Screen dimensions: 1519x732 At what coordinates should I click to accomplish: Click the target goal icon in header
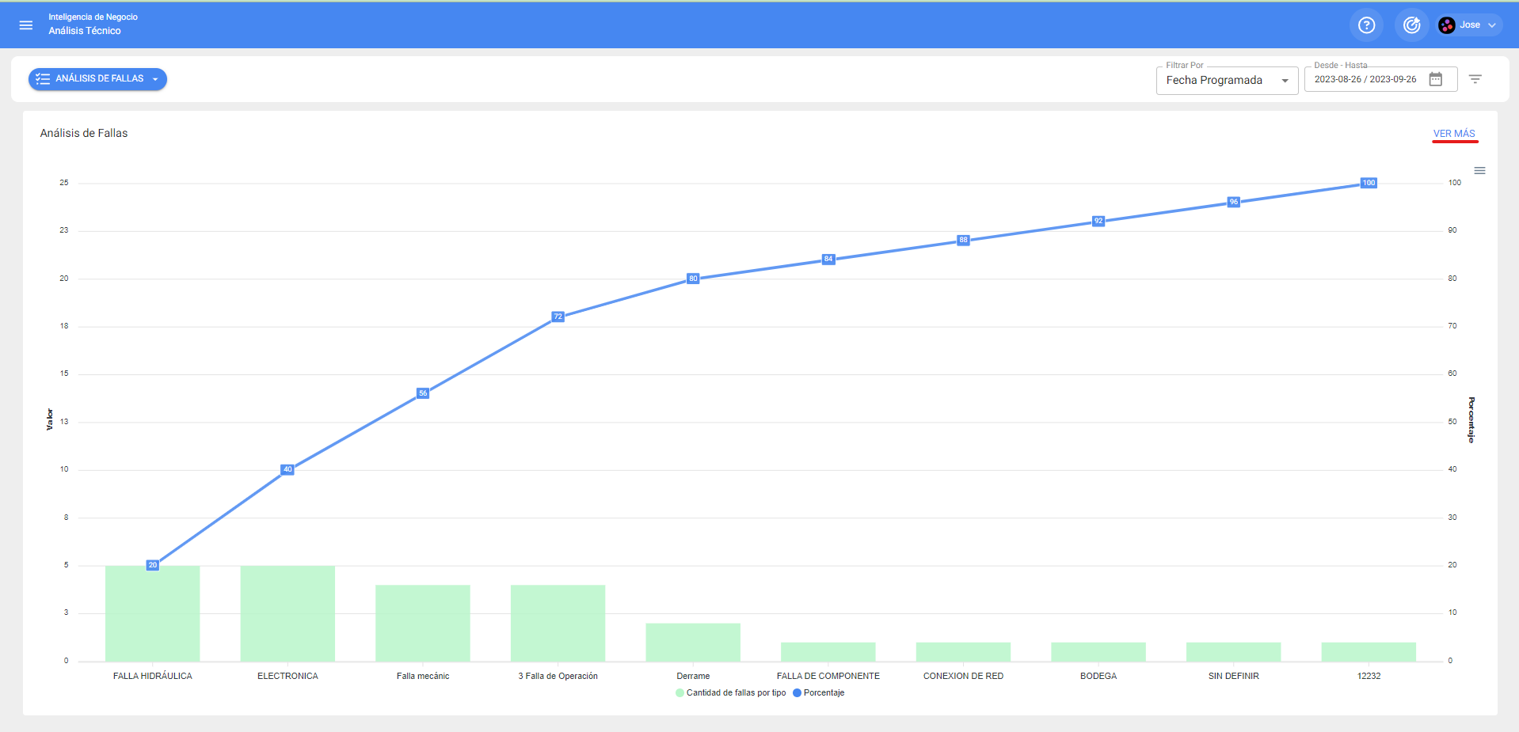tap(1411, 25)
